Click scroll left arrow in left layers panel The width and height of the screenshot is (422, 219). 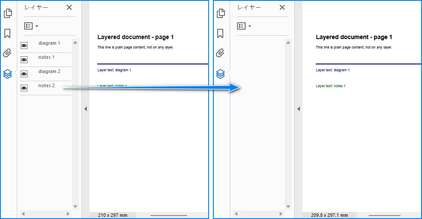coord(23,214)
